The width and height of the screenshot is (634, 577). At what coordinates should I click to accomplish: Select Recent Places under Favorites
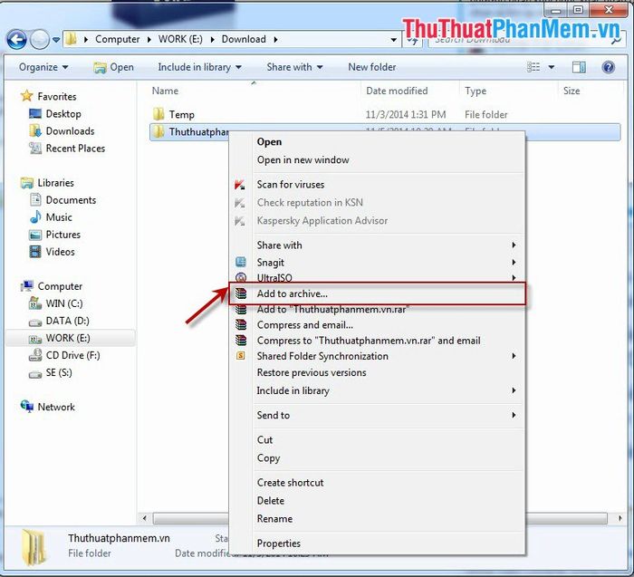(x=75, y=149)
